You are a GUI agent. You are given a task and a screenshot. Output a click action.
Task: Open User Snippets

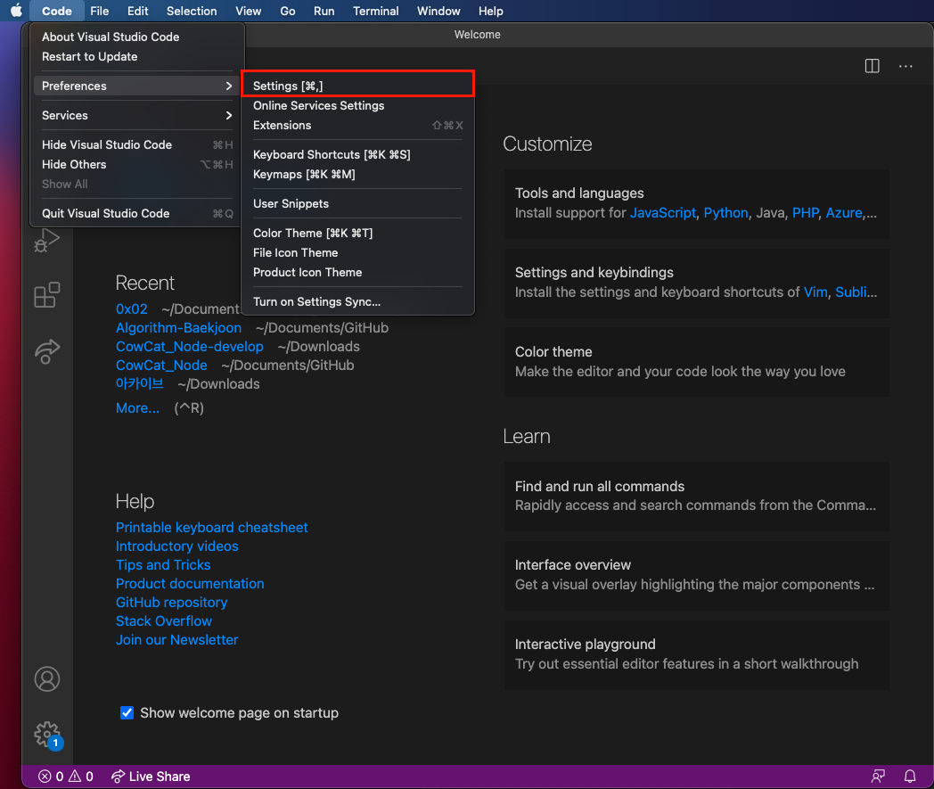[x=357, y=203]
